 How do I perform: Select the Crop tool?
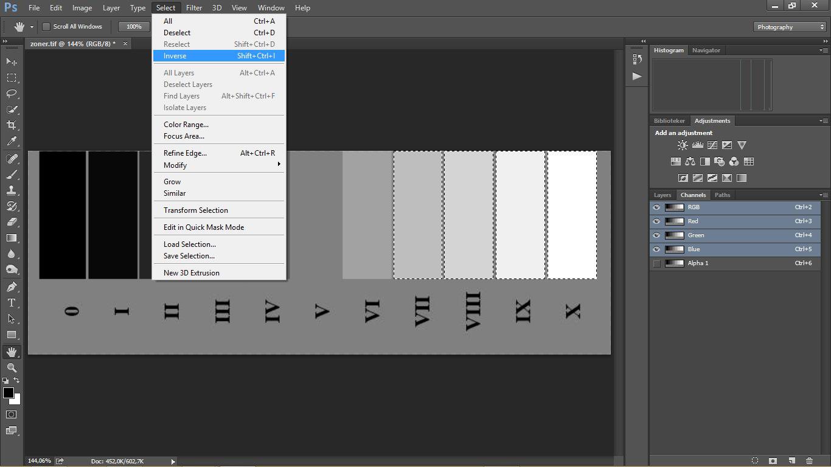click(x=12, y=125)
